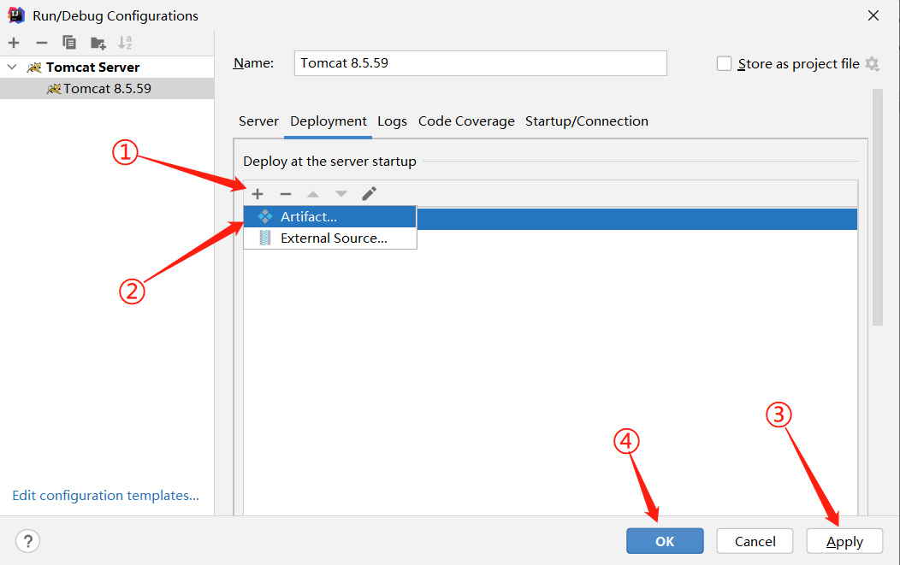Open help with the question mark
Viewport: 900px width, 565px height.
(x=27, y=541)
